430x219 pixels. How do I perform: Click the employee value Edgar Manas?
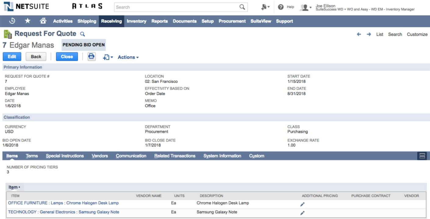coord(17,94)
